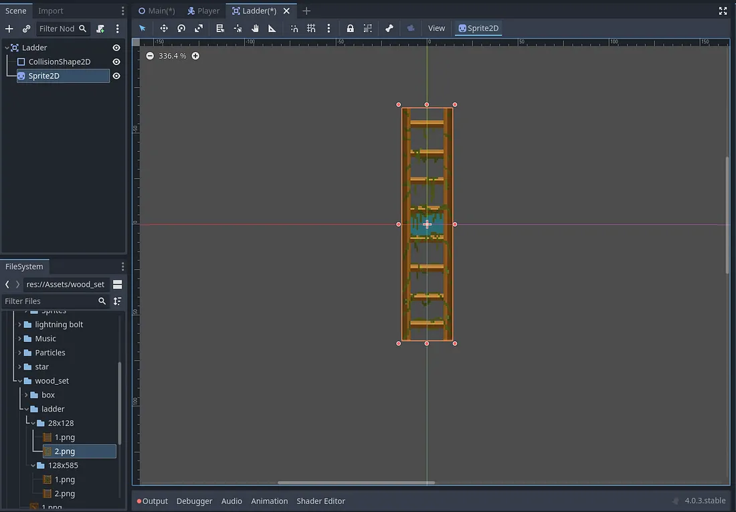Open snapping options dots menu

(329, 28)
